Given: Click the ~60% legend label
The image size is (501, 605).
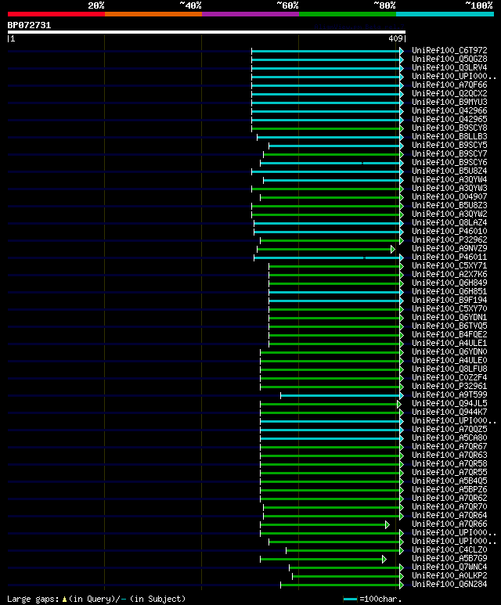Looking at the screenshot, I should point(287,5).
